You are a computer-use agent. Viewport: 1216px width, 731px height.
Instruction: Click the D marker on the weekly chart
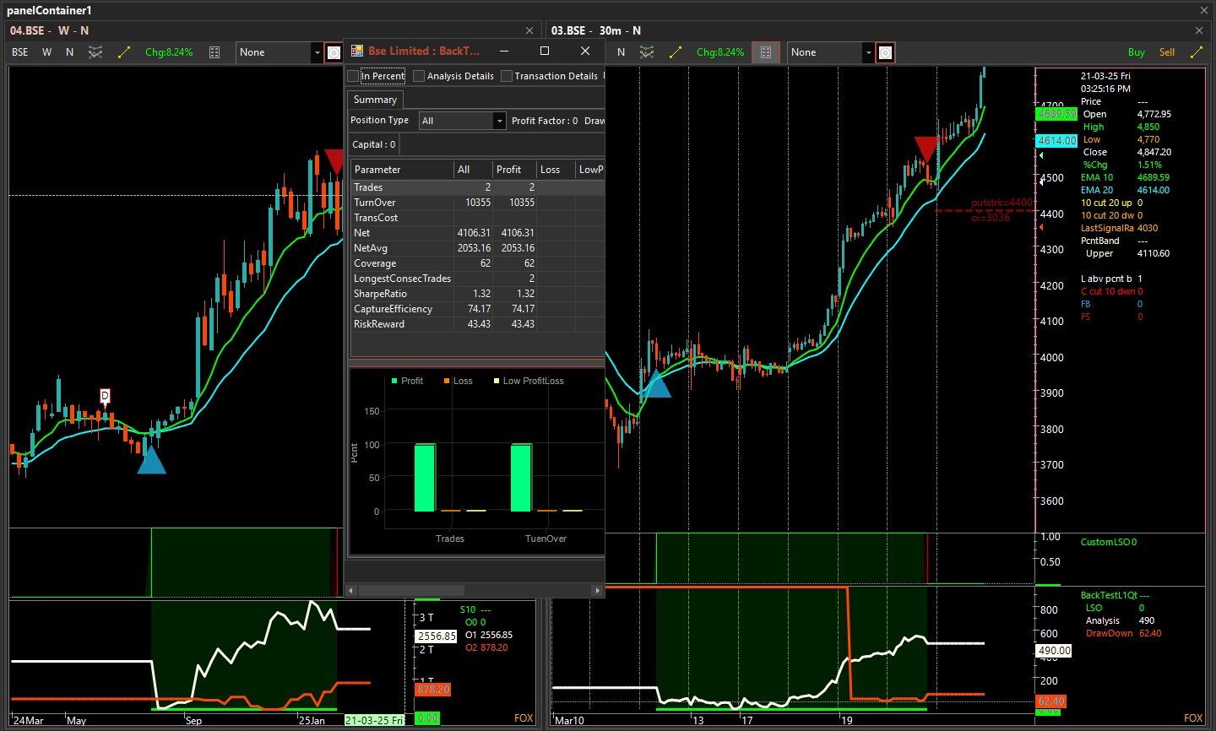[x=106, y=396]
